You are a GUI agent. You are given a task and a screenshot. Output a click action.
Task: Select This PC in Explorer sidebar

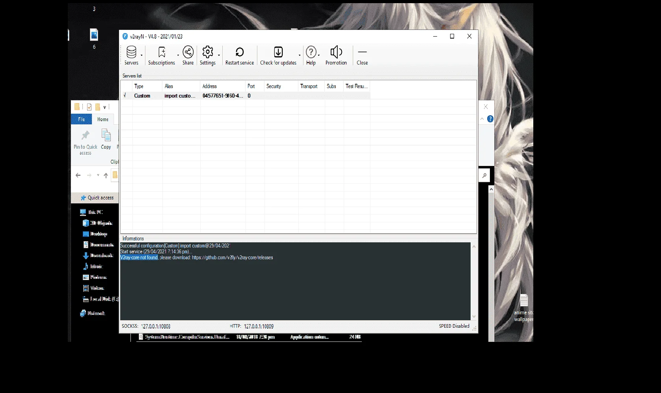(x=91, y=212)
